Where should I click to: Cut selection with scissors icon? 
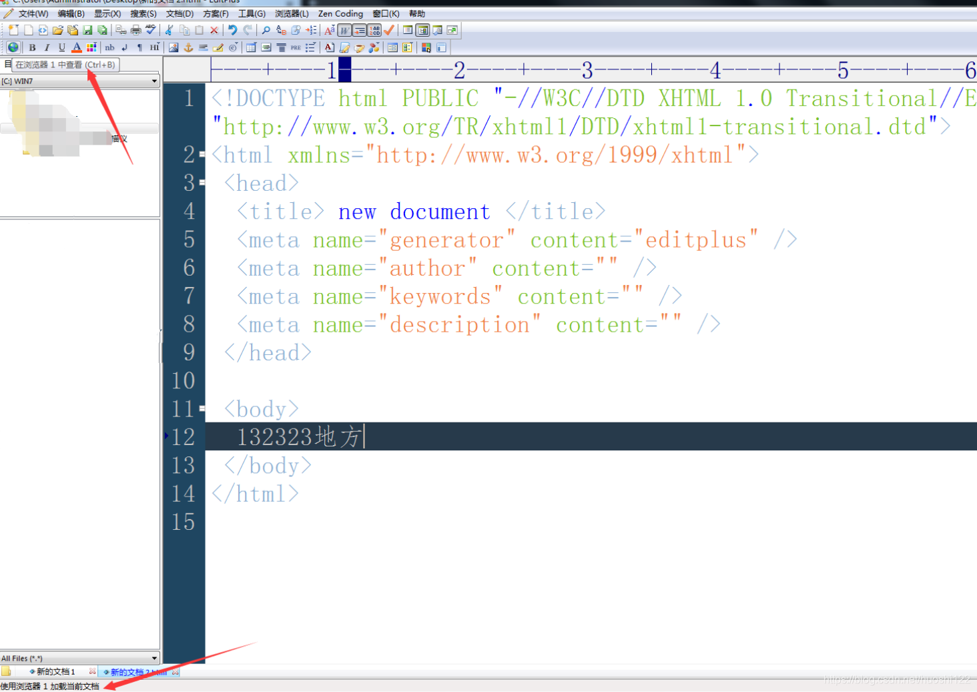(170, 30)
